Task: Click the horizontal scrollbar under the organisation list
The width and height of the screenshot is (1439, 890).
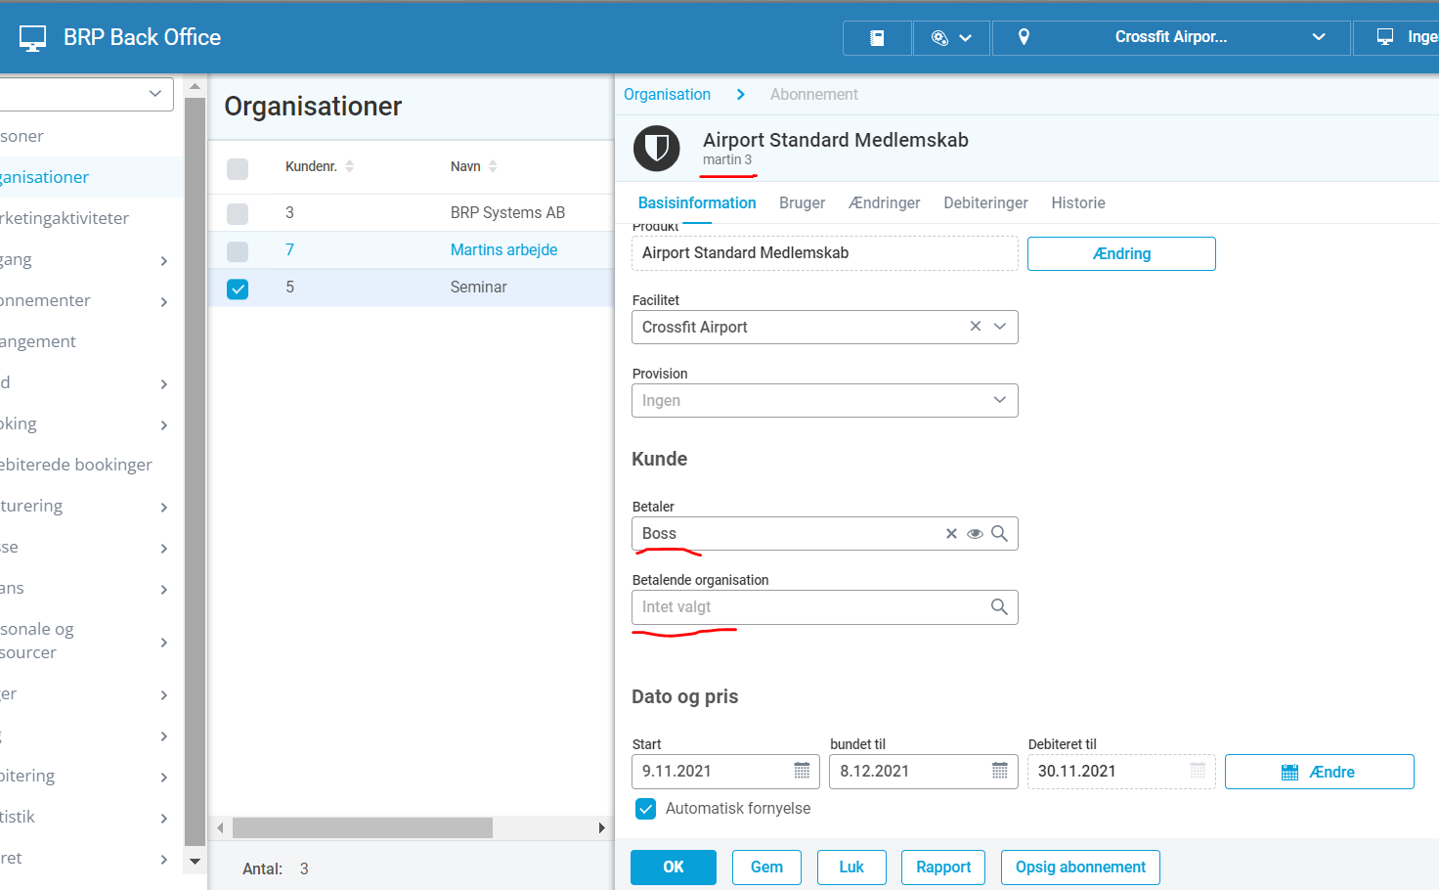Action: coord(362,828)
